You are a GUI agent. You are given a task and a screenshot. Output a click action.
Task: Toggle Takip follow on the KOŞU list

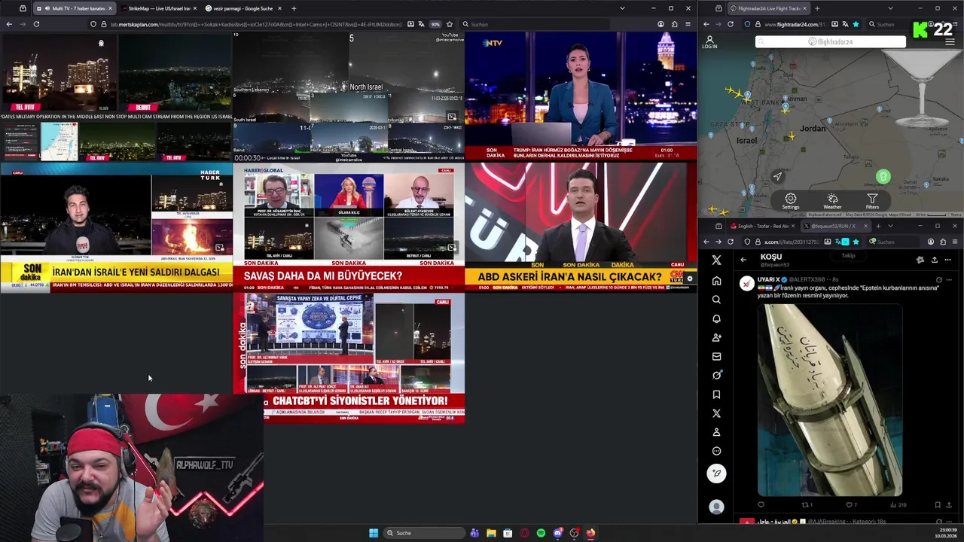[848, 256]
